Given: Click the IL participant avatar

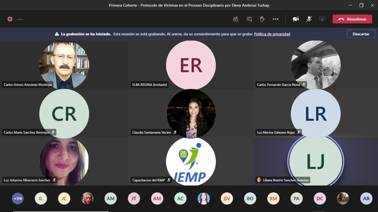Looking at the screenshot, I should click(x=41, y=198).
